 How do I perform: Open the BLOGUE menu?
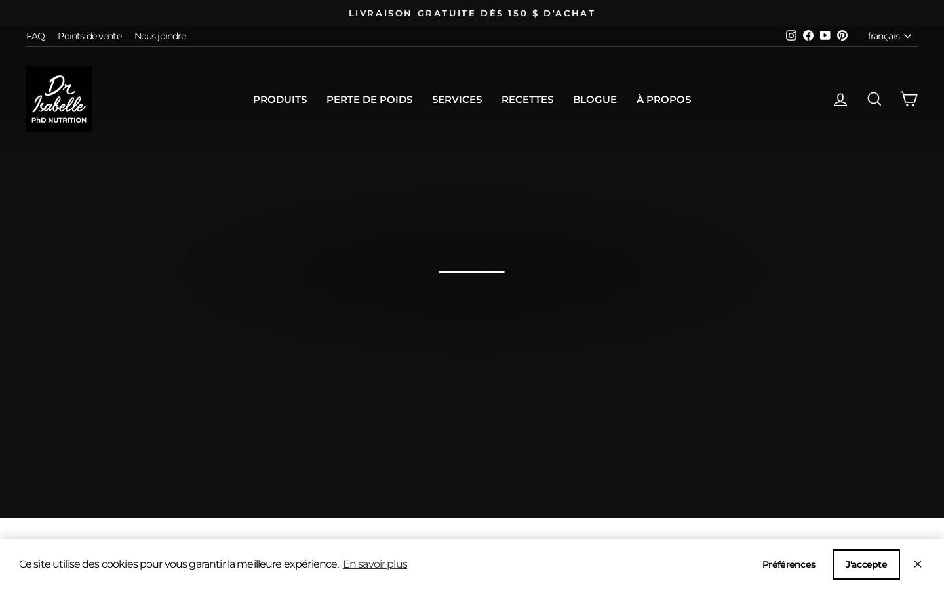pyautogui.click(x=595, y=100)
